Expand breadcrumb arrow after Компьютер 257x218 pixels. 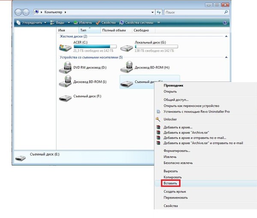(x=65, y=12)
